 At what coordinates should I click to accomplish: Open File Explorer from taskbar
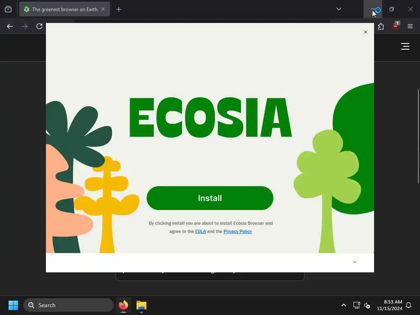pyautogui.click(x=142, y=305)
